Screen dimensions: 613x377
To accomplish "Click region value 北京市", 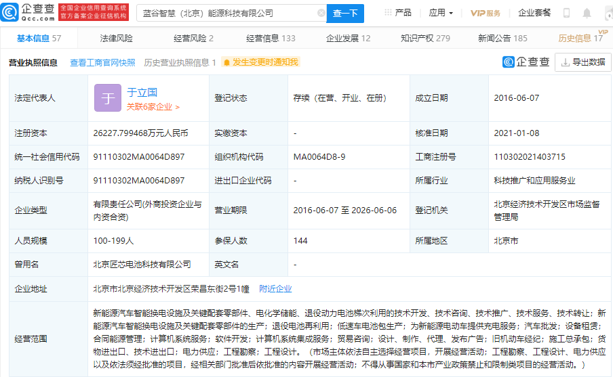I will 506,241.
